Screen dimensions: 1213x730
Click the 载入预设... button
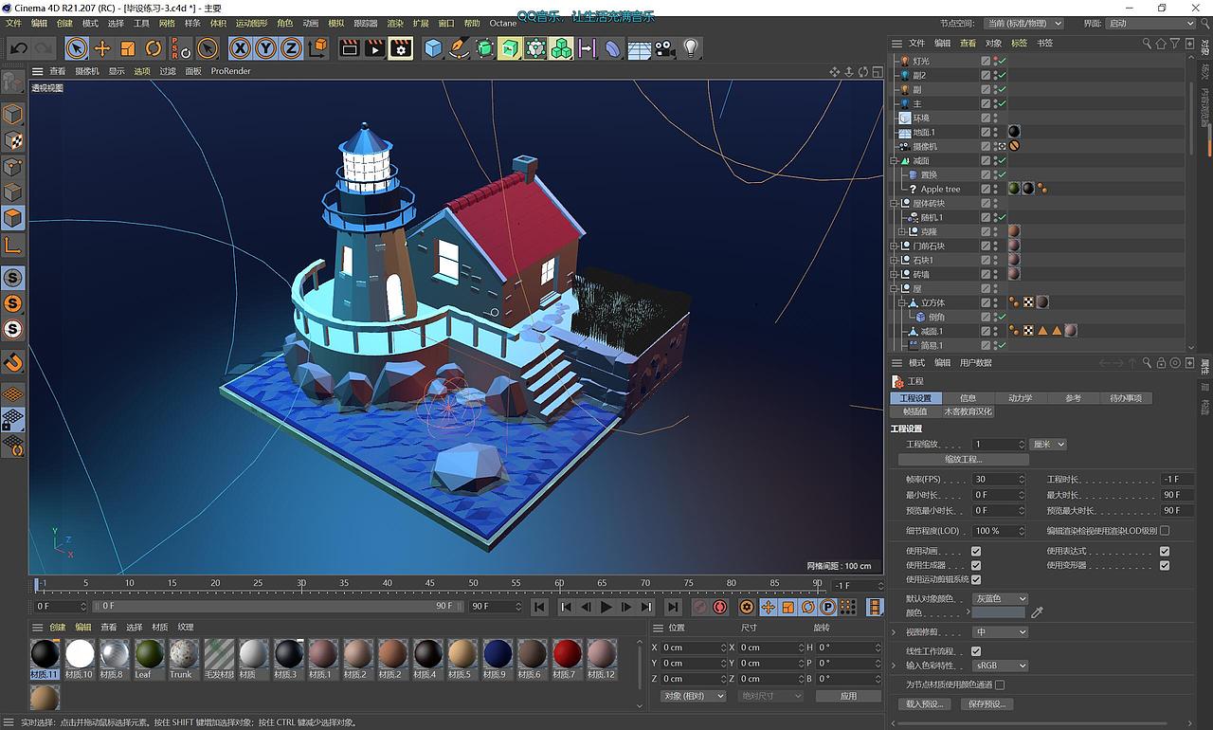925,703
